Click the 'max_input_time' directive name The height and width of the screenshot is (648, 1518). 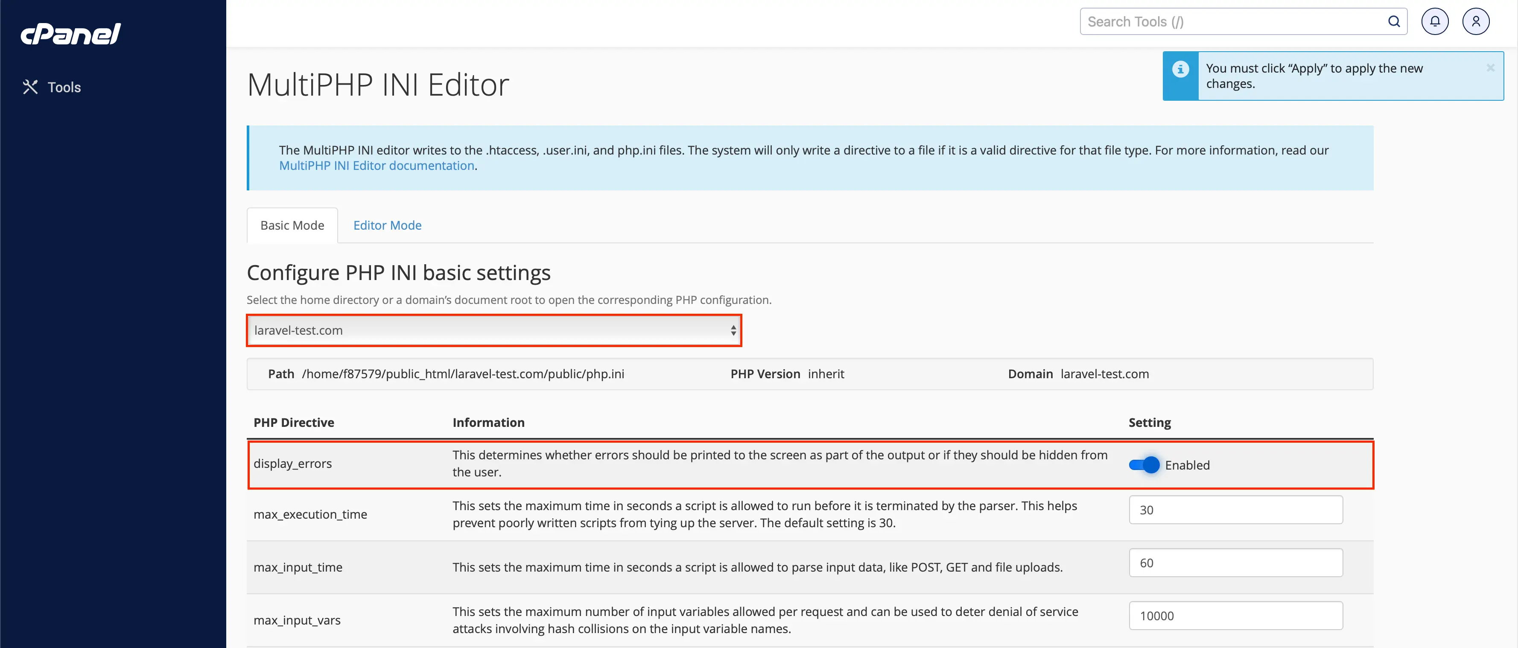298,567
